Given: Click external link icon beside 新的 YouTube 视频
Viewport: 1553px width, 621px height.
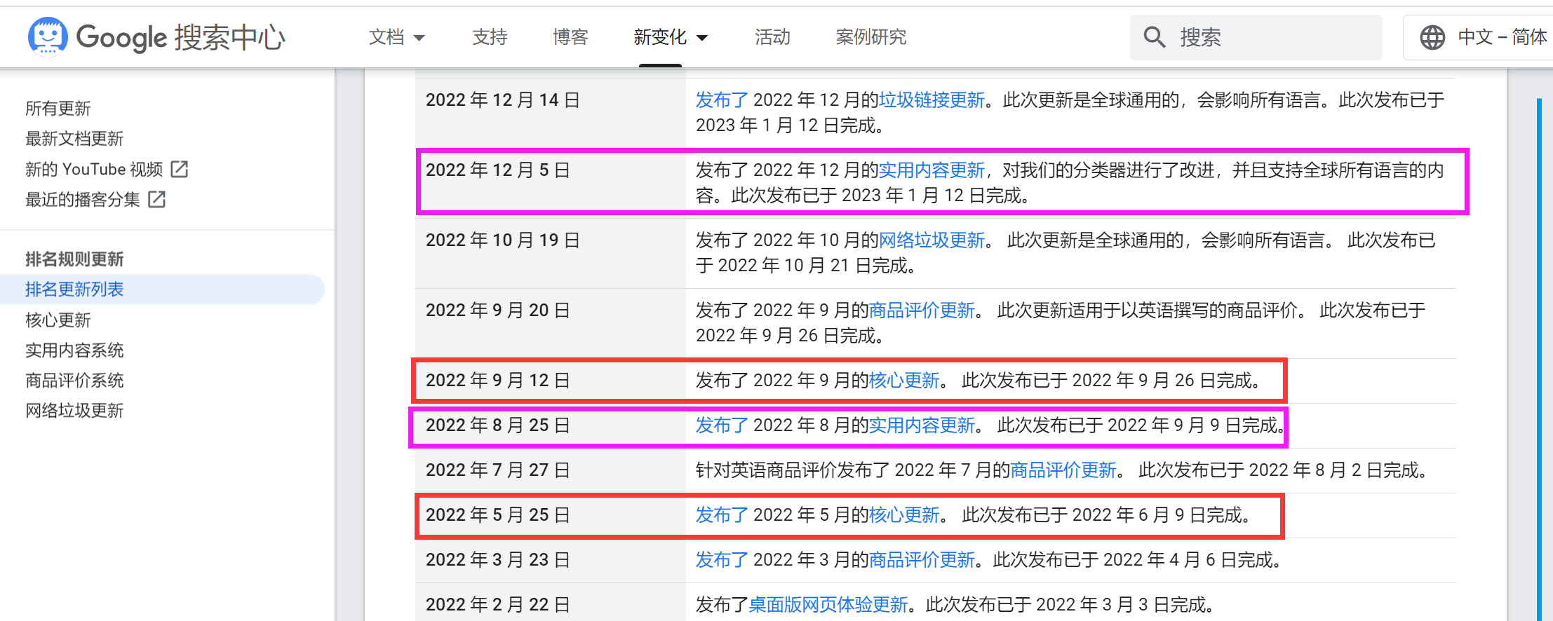Looking at the screenshot, I should (180, 169).
